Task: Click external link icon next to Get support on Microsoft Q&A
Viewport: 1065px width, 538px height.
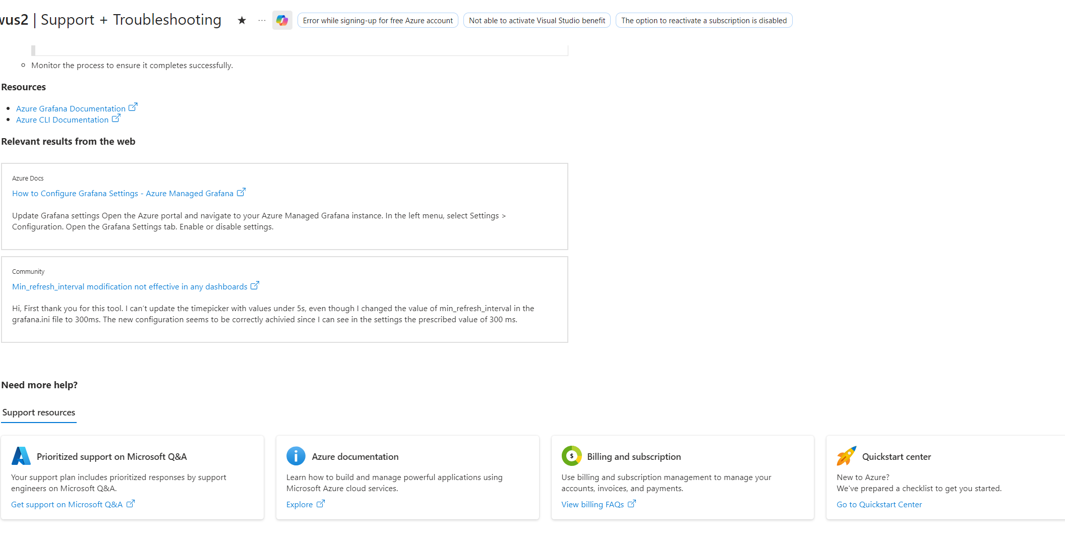Action: pos(131,504)
